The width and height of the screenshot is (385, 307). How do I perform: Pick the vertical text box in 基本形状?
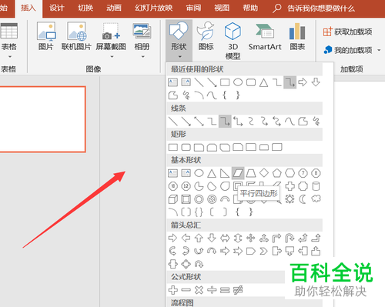pyautogui.click(x=186, y=173)
